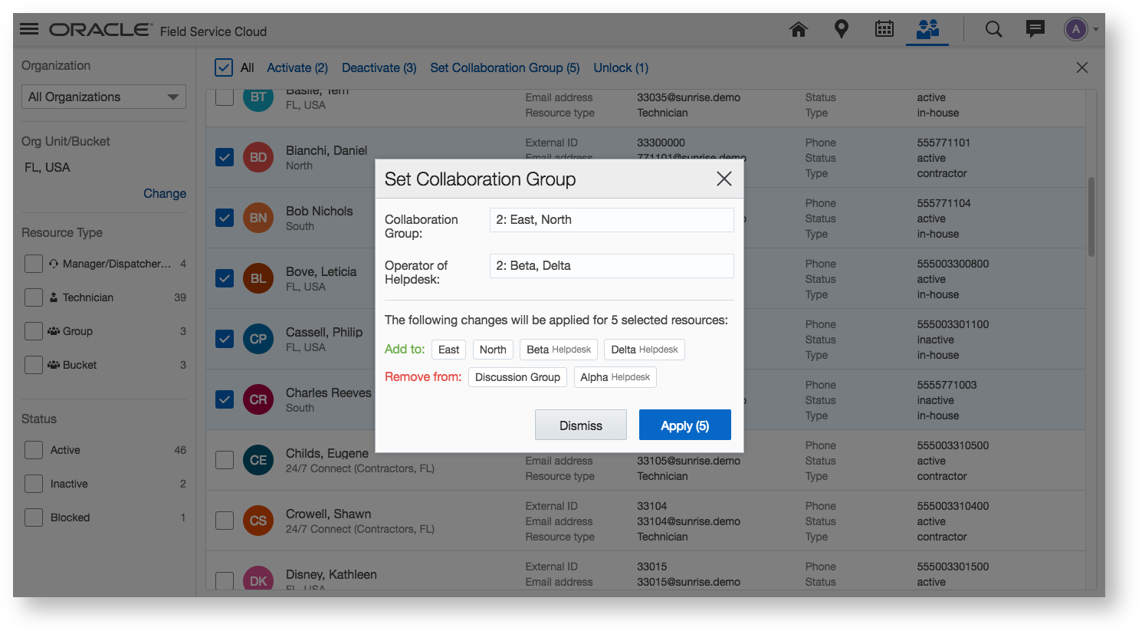
Task: Click Change under FL, USA bucket
Action: click(x=164, y=193)
